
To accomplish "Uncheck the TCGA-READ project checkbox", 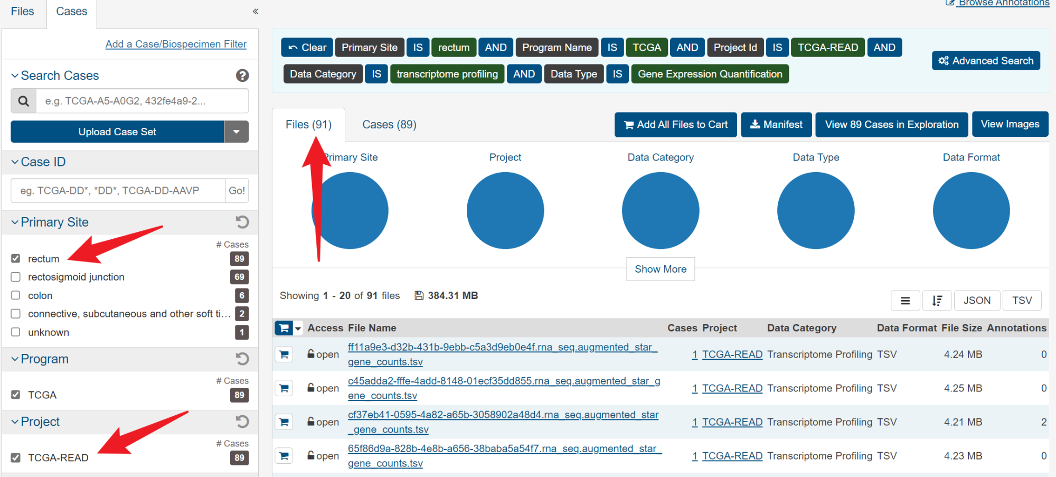I will [x=16, y=457].
